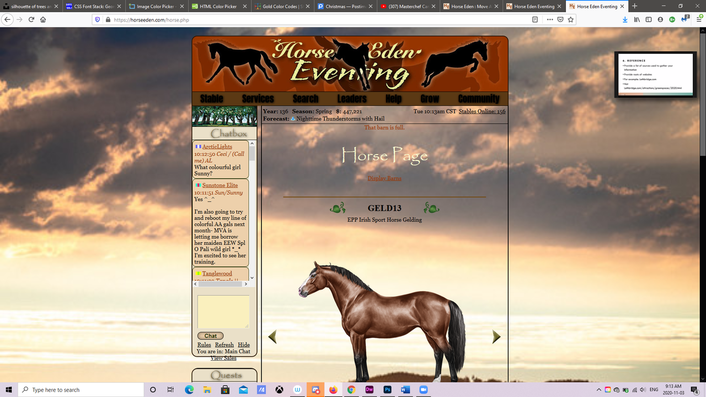The height and width of the screenshot is (397, 706).
Task: Switch to the Image Color Picker tab
Action: point(156,6)
